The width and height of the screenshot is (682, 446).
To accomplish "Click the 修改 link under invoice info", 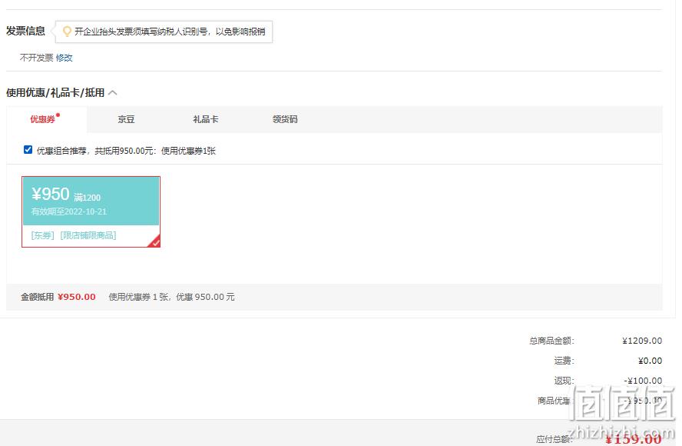I will (x=64, y=58).
